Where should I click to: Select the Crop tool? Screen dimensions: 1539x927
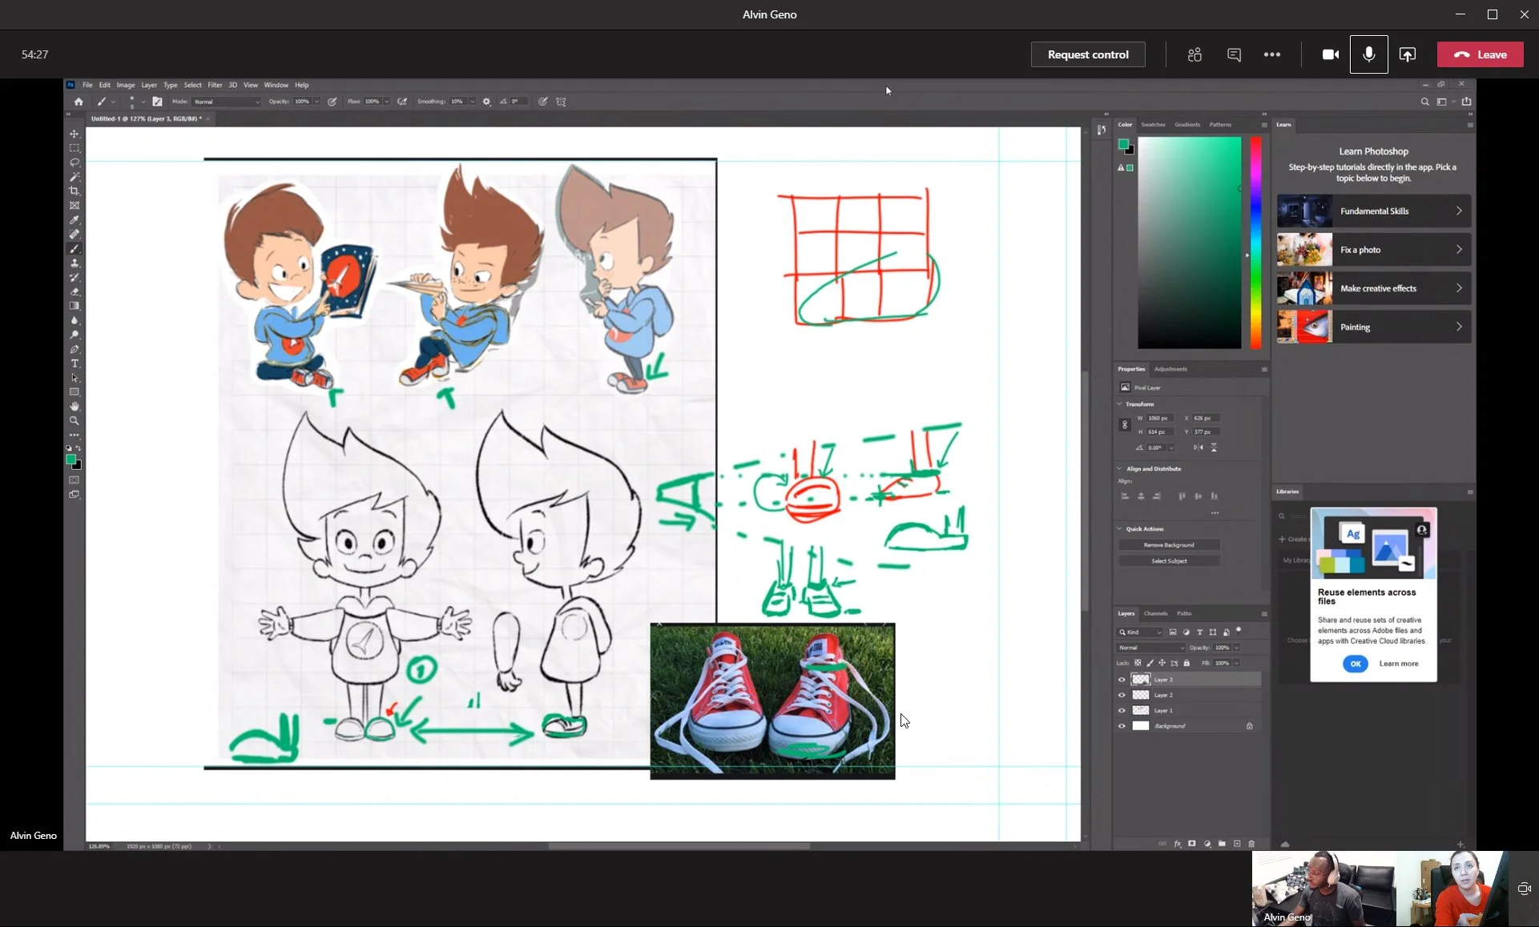[75, 191]
